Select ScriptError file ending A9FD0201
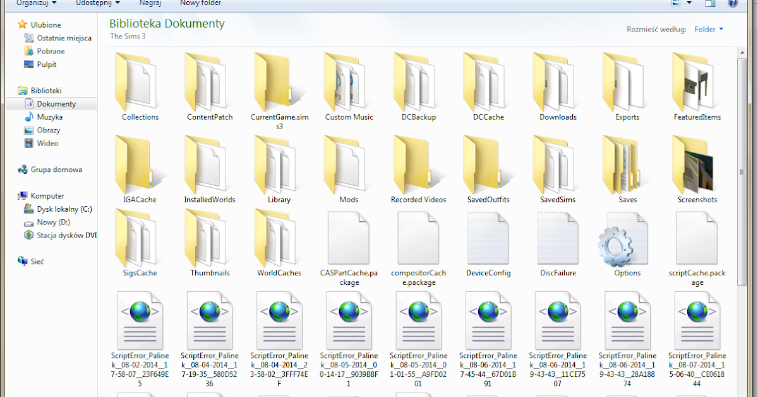 coord(418,338)
